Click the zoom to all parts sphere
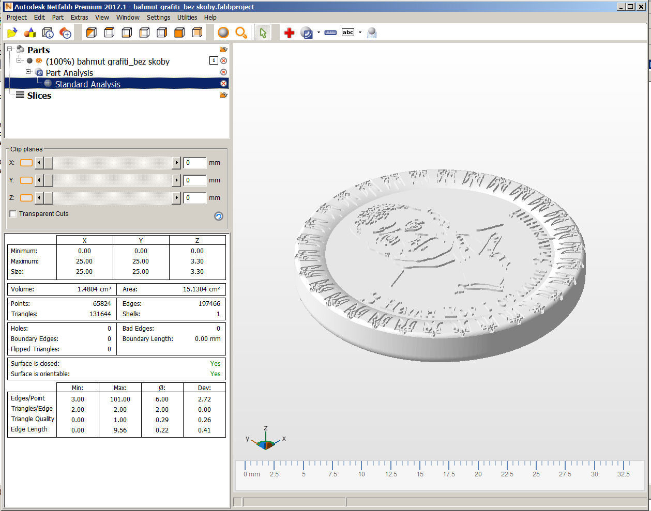This screenshot has width=651, height=511. [x=223, y=33]
